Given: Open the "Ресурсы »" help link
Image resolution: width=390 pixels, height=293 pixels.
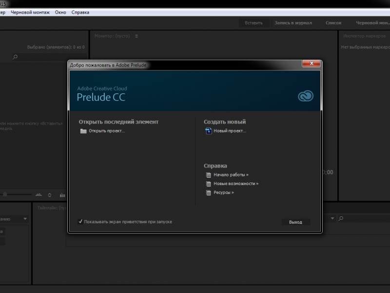Looking at the screenshot, I should [x=224, y=192].
